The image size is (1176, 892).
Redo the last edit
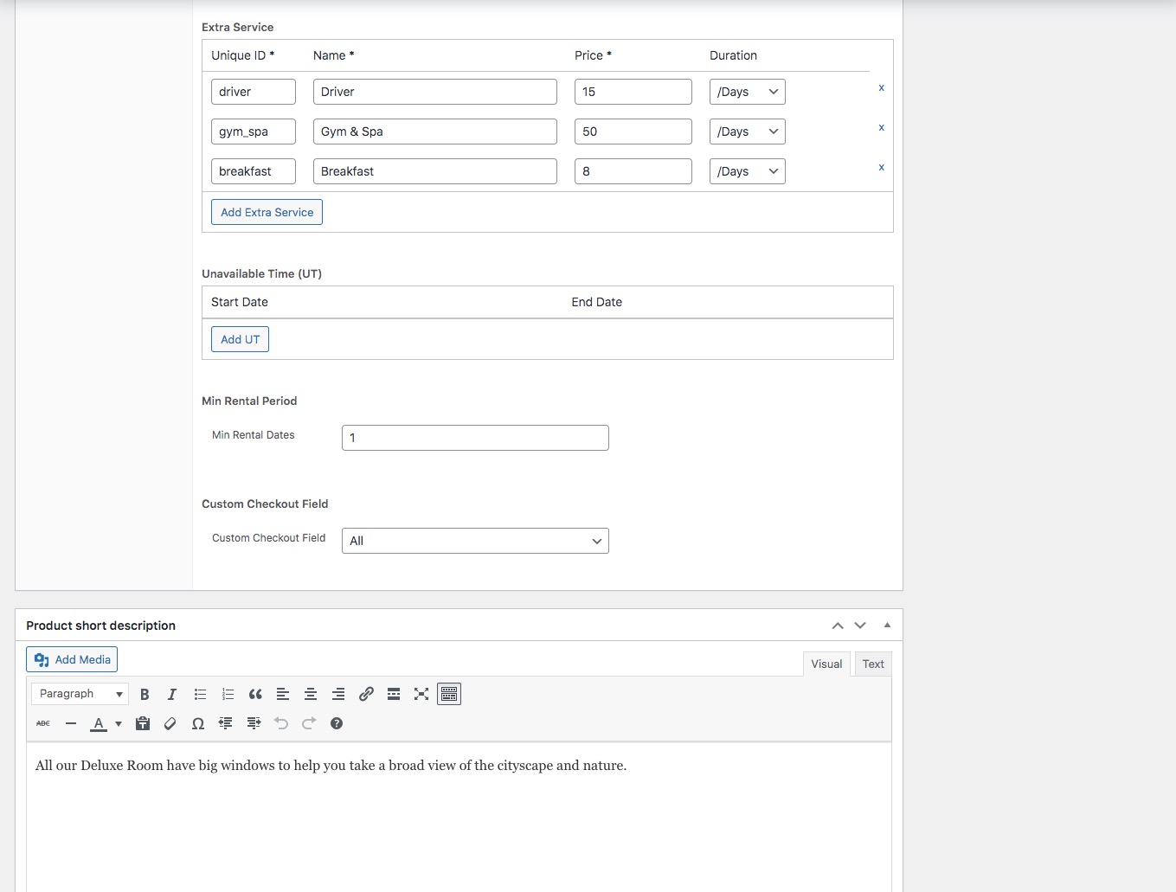coord(309,723)
